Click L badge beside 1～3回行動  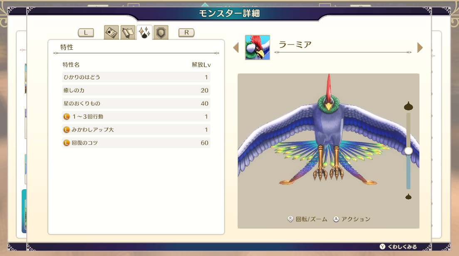(67, 117)
